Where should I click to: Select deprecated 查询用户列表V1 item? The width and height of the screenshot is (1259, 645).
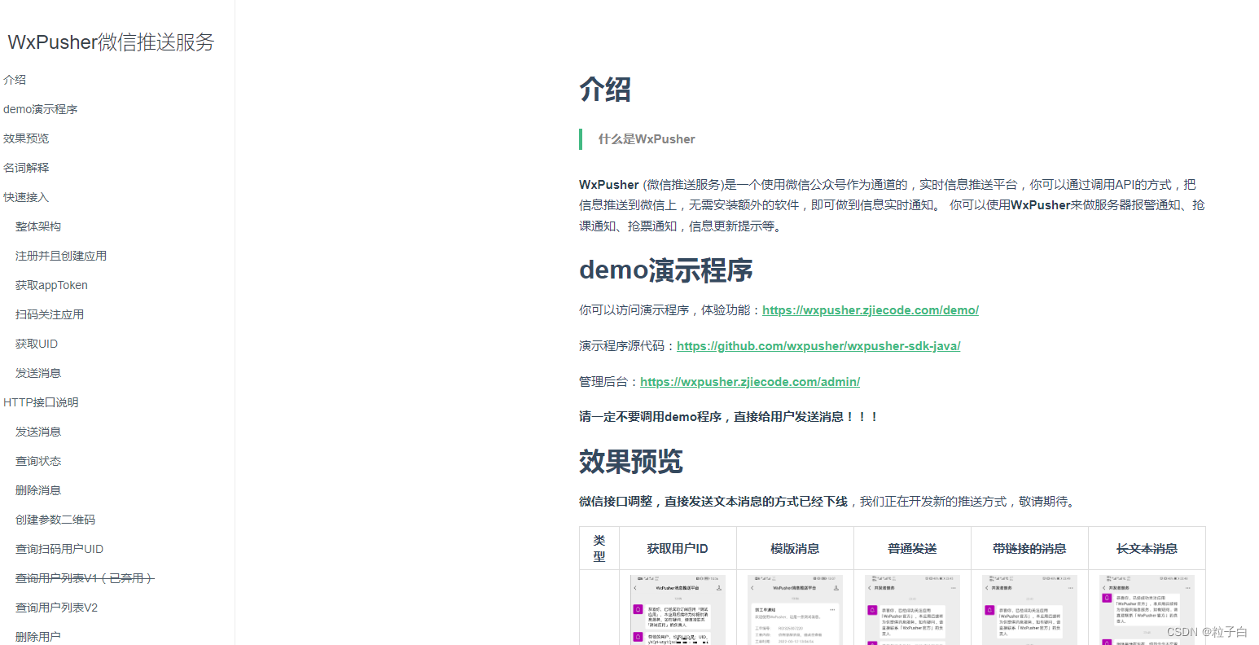(x=85, y=578)
